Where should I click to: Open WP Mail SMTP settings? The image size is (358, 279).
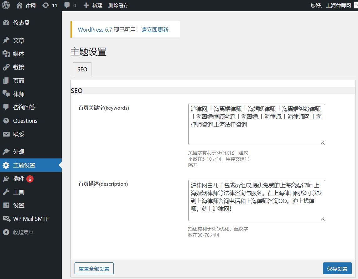click(x=31, y=219)
